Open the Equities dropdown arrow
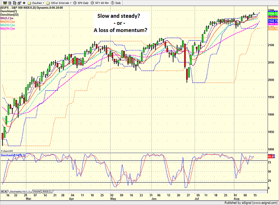This screenshot has width=279, height=205. coord(44,3)
